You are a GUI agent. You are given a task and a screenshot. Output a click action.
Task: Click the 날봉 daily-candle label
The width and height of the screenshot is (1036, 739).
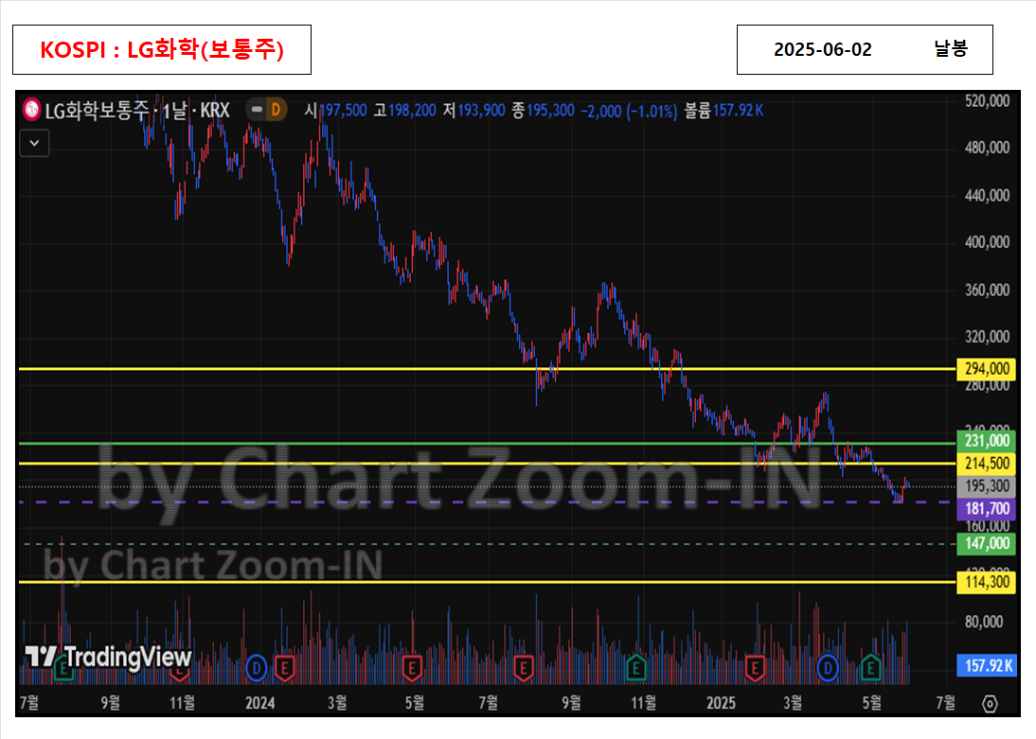point(951,49)
